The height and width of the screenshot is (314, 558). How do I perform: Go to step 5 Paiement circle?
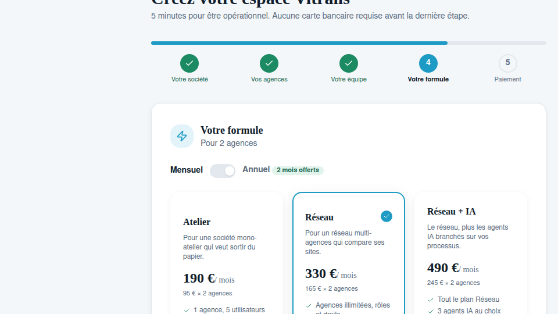[x=508, y=63]
